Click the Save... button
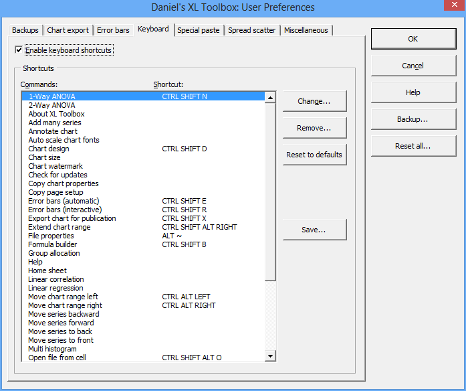The image size is (466, 391). click(314, 230)
